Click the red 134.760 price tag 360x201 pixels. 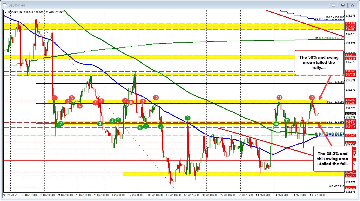pyautogui.click(x=350, y=71)
